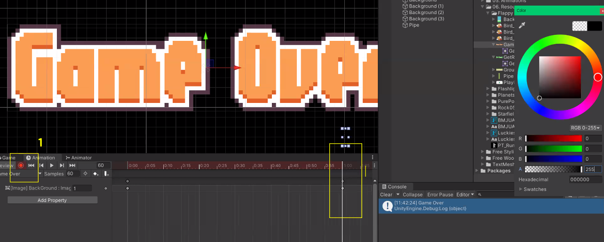604x242 pixels.
Task: Go to next keyframe
Action: [62, 165]
